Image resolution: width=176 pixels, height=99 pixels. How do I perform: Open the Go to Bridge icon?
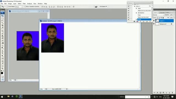click(x=96, y=7)
